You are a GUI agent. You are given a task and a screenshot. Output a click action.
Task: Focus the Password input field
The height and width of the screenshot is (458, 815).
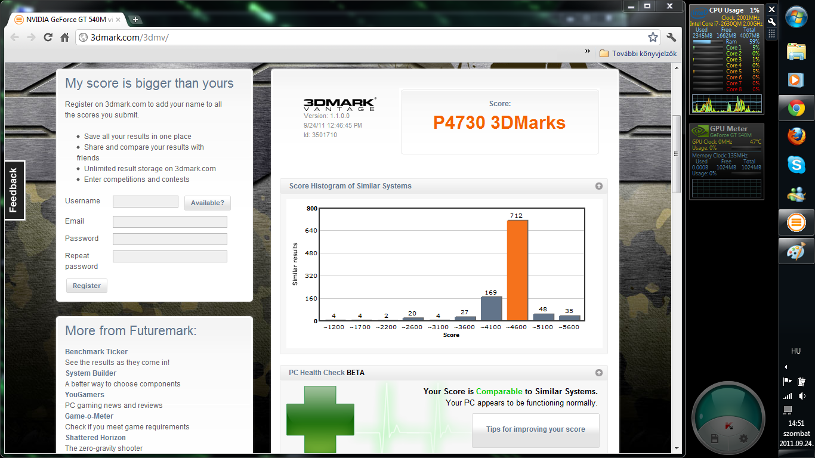pos(170,239)
